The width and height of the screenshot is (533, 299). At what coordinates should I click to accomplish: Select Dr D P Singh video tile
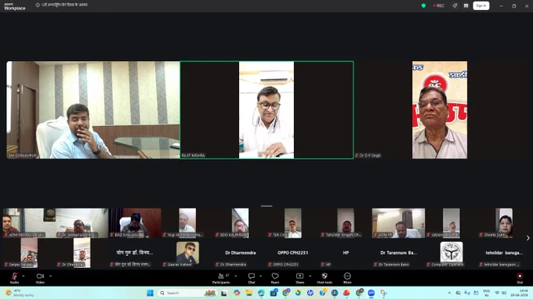click(441, 110)
